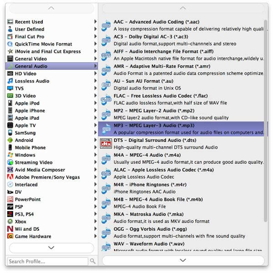Click the Windows flag icon
Screen dimensions: 273x273
click(10, 155)
